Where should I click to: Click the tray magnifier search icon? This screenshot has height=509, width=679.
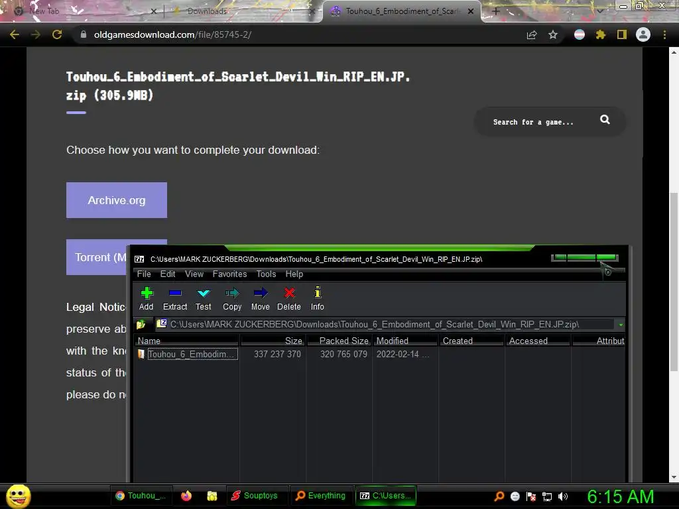[x=499, y=496]
